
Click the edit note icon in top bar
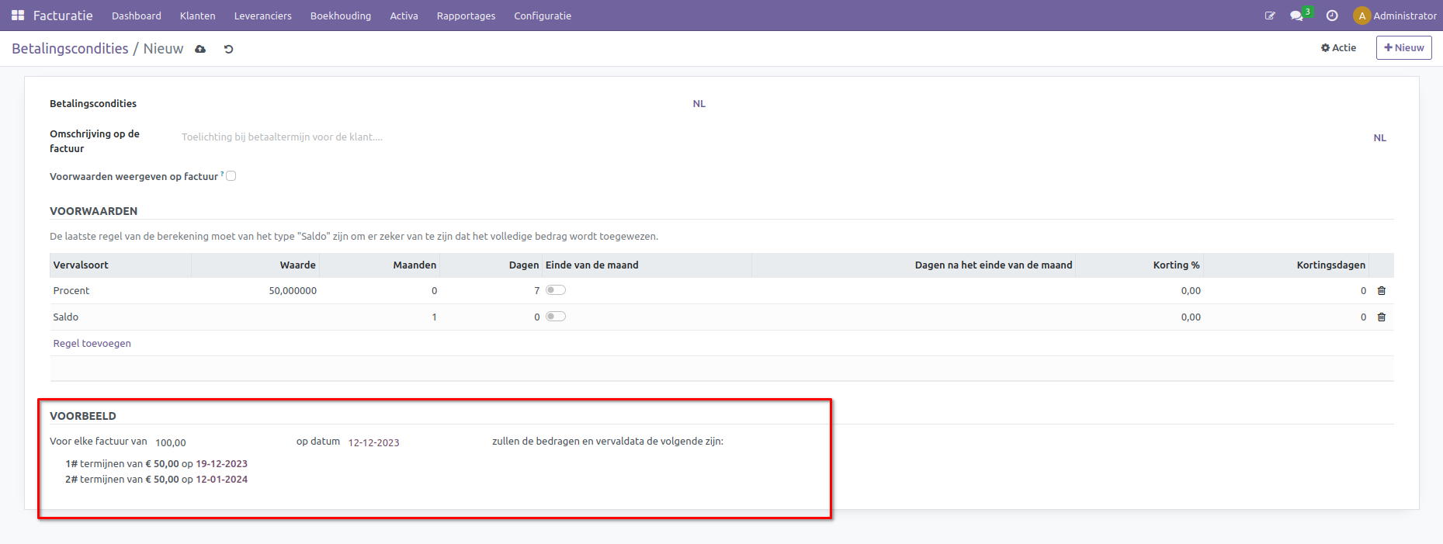coord(1270,16)
